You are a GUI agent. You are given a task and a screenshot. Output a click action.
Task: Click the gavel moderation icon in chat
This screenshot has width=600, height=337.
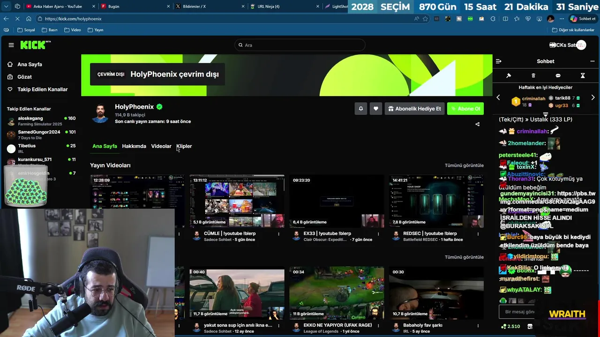(509, 75)
